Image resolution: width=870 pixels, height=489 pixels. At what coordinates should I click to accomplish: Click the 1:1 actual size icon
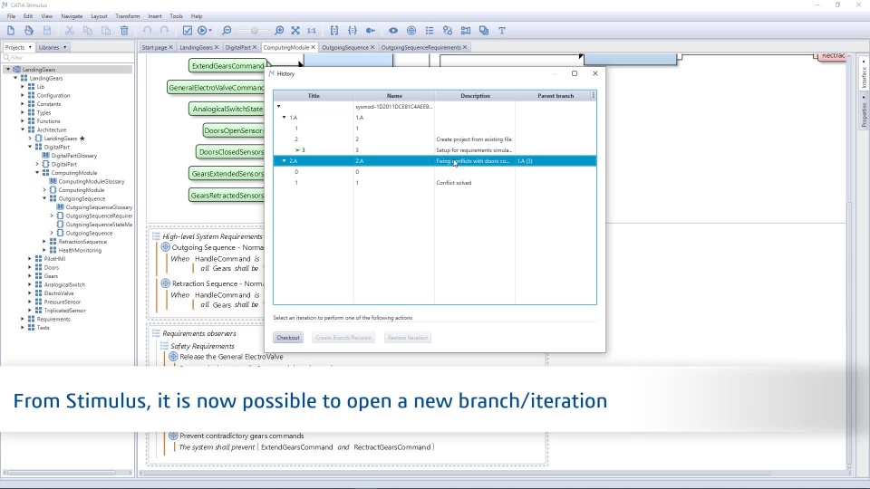[312, 31]
